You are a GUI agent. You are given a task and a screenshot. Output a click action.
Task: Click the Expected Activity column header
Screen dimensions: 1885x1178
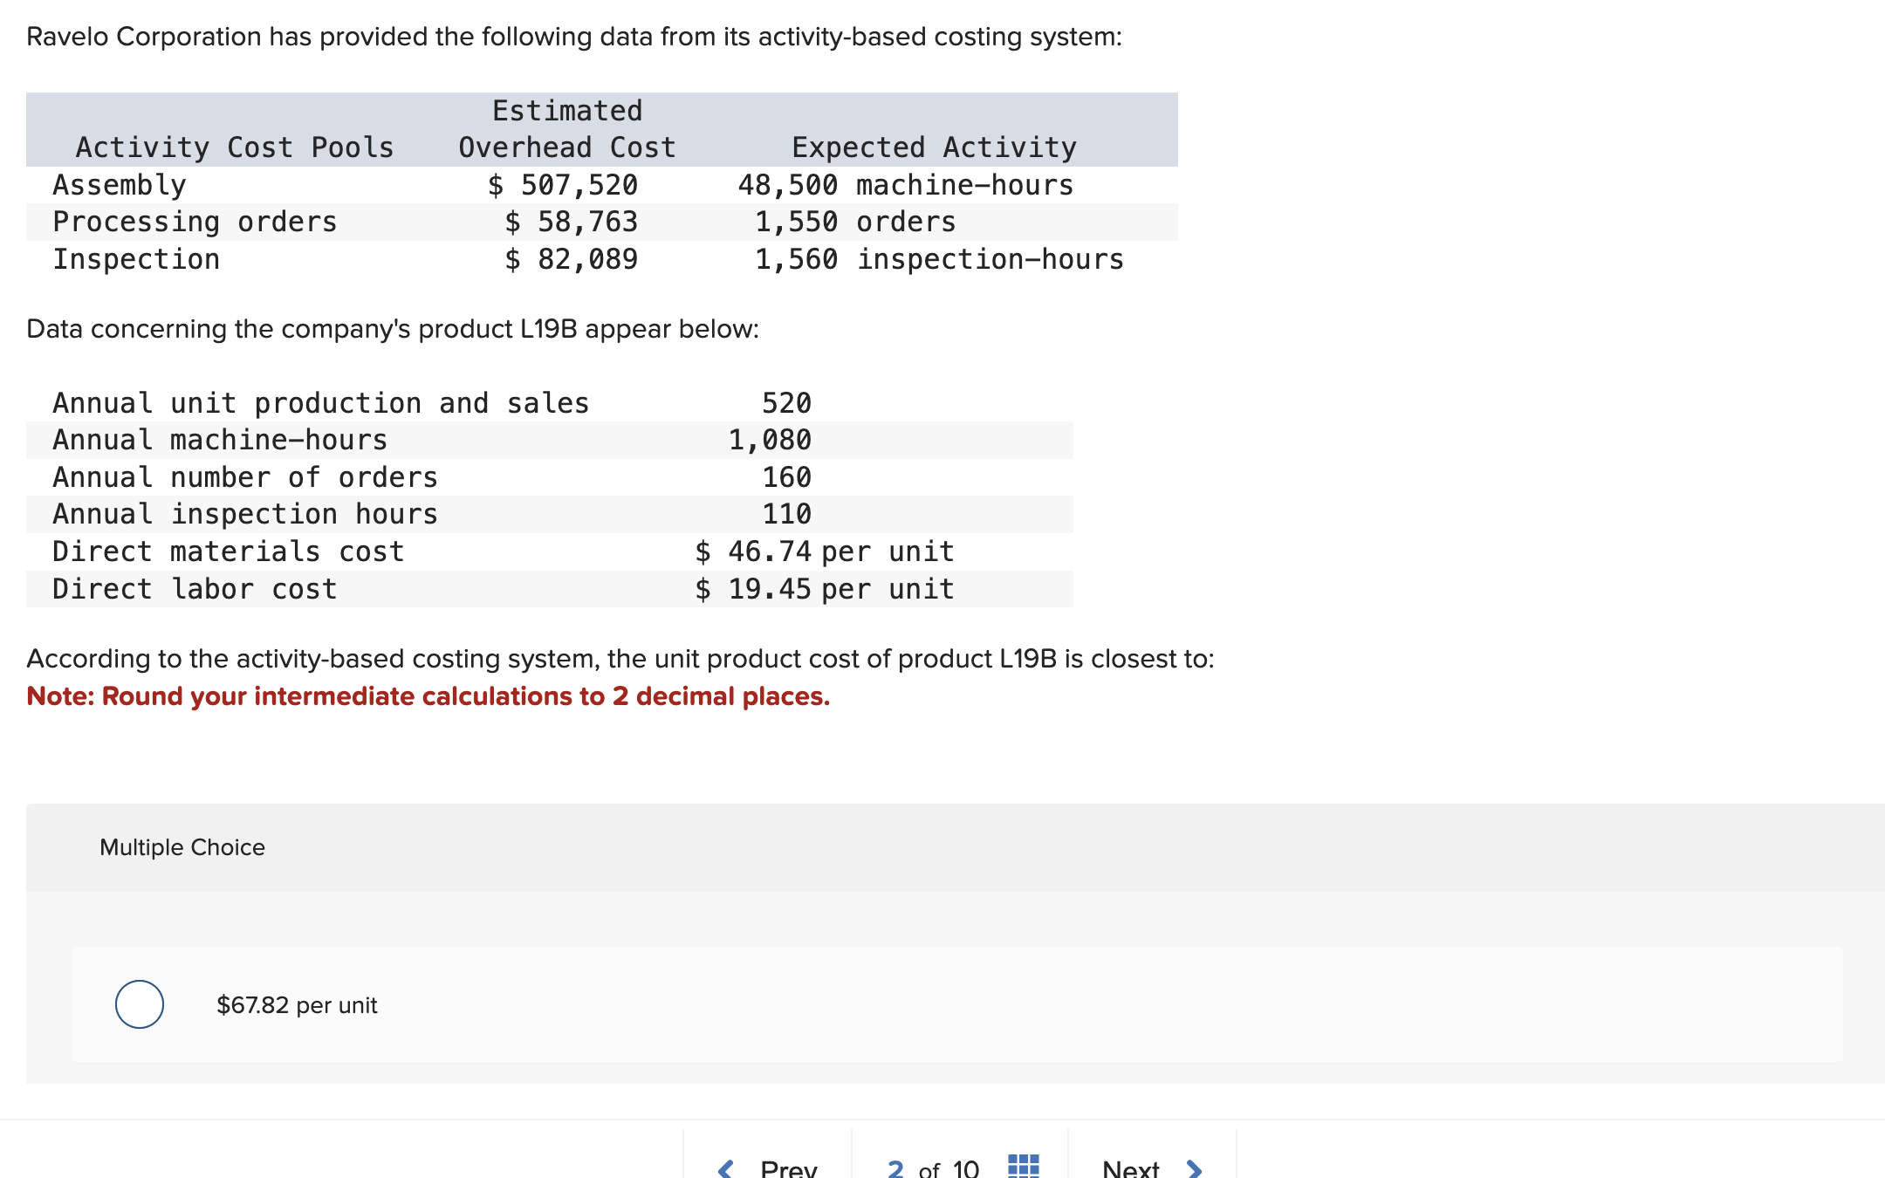934,147
